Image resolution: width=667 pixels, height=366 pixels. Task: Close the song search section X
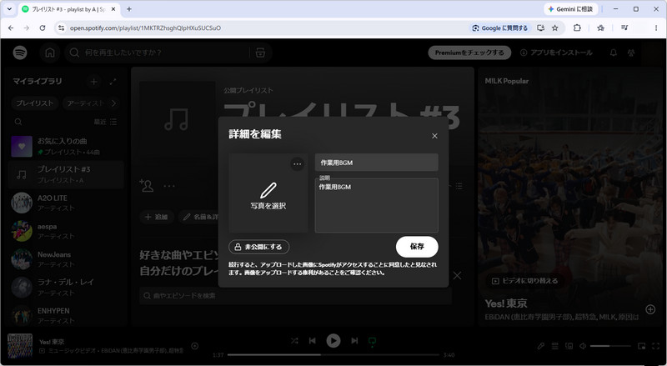(457, 276)
